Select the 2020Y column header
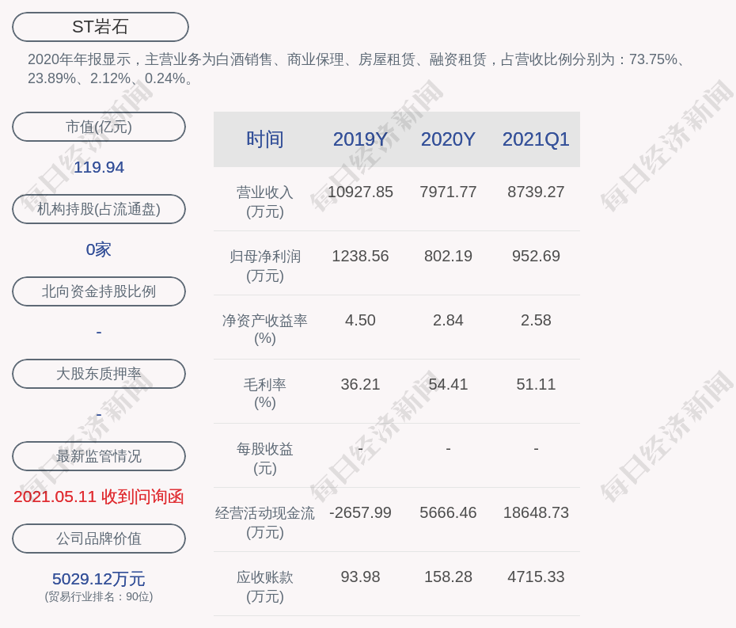This screenshot has height=628, width=736. [x=448, y=139]
